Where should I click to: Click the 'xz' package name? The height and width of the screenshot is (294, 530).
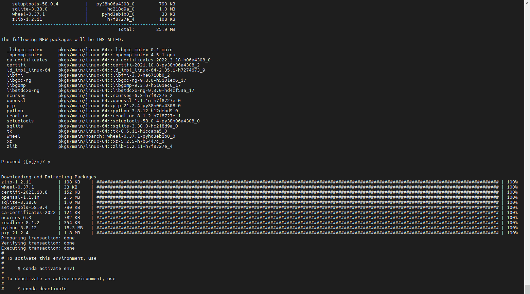pyautogui.click(x=10, y=141)
